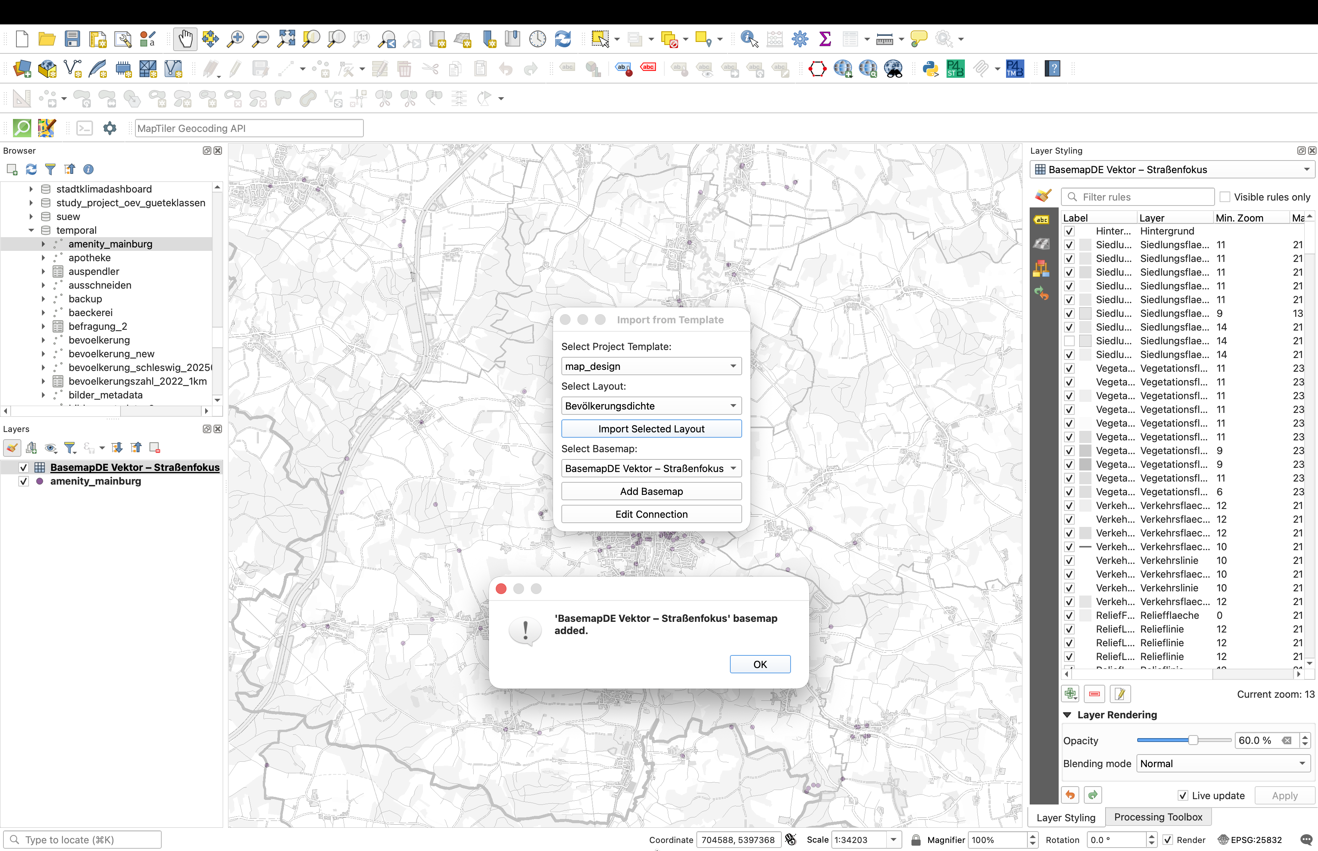Open the Identify Features tool
Screen dimensions: 1318x851
point(749,39)
